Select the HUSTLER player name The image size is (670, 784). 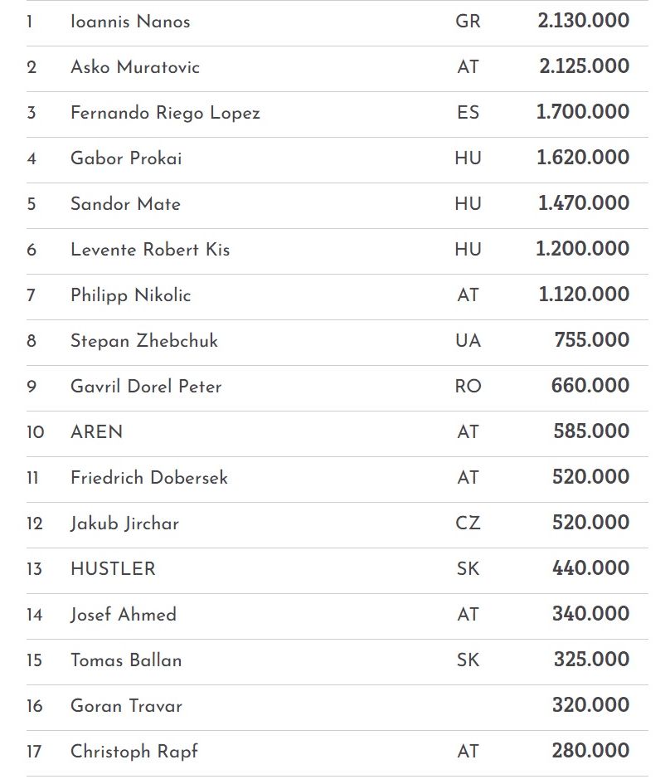point(113,569)
